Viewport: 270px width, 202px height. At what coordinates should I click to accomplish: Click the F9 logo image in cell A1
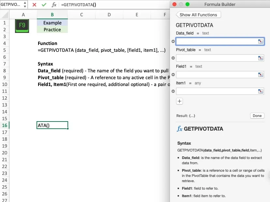22,25
